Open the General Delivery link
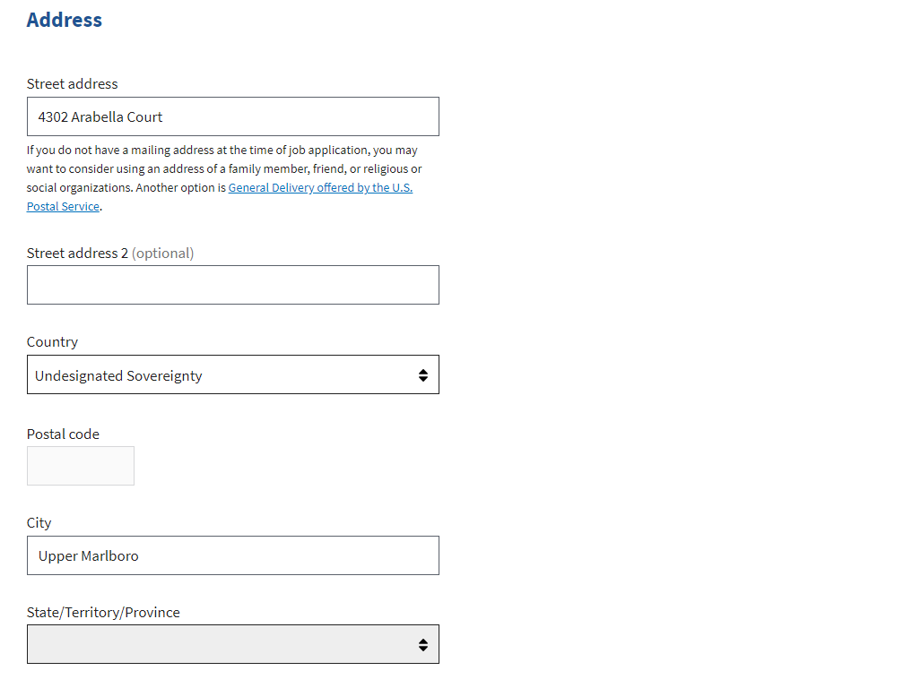The width and height of the screenshot is (904, 688). tap(320, 188)
